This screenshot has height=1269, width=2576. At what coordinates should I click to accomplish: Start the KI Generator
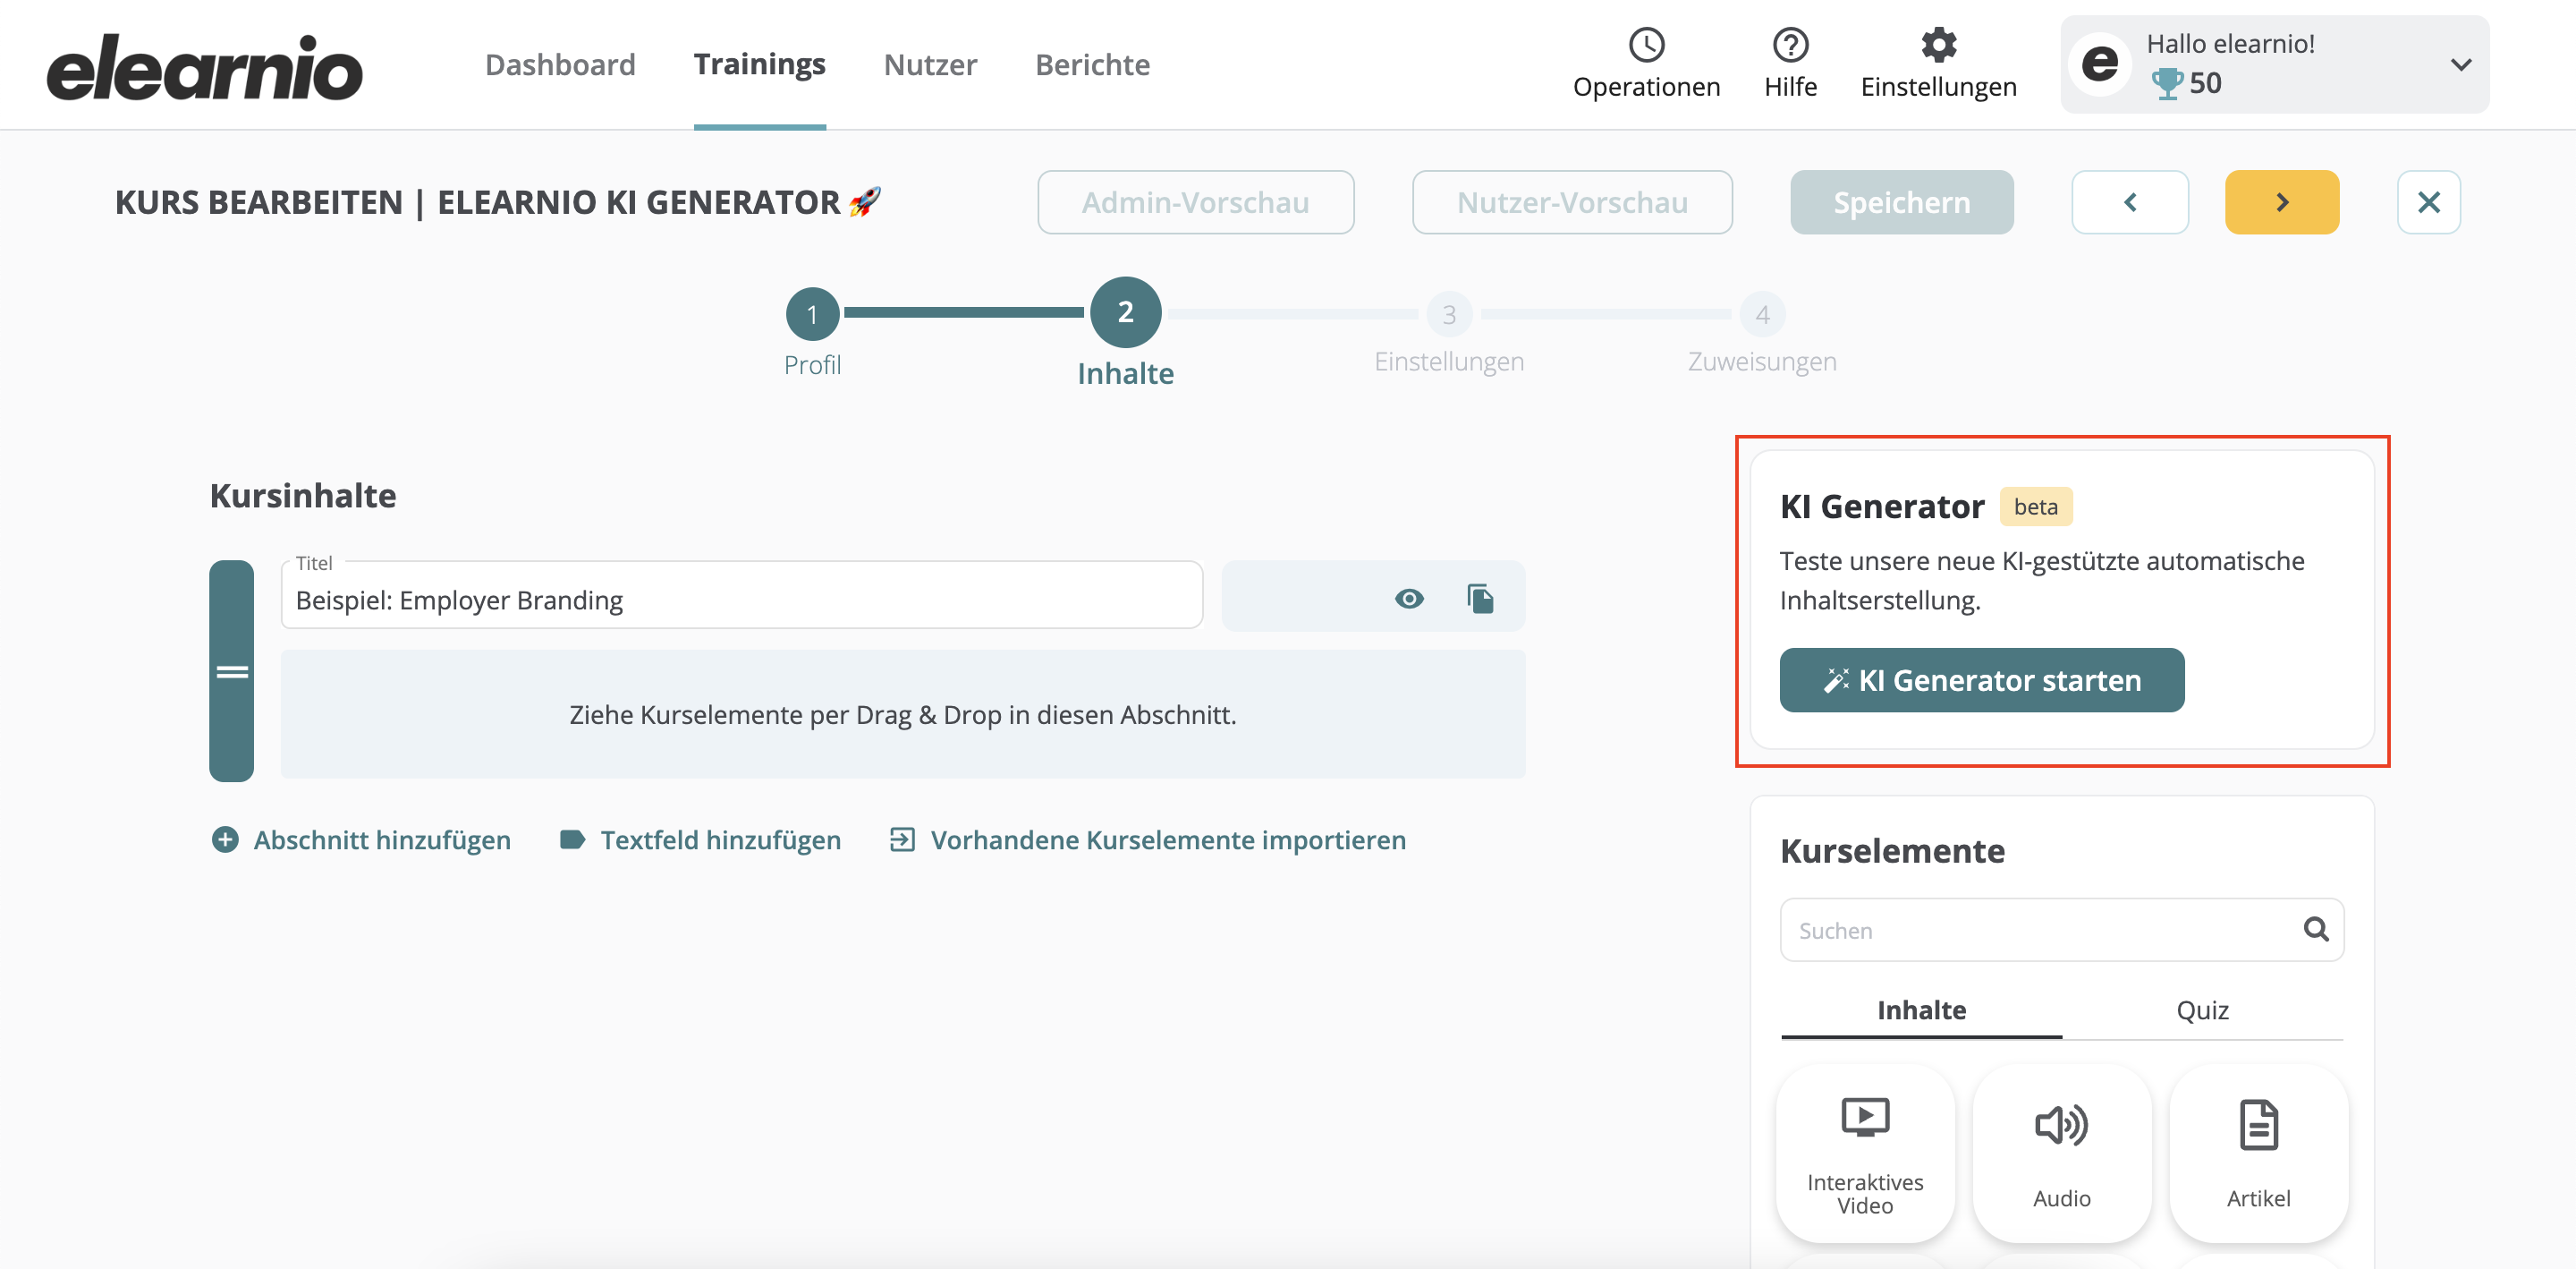[1981, 680]
